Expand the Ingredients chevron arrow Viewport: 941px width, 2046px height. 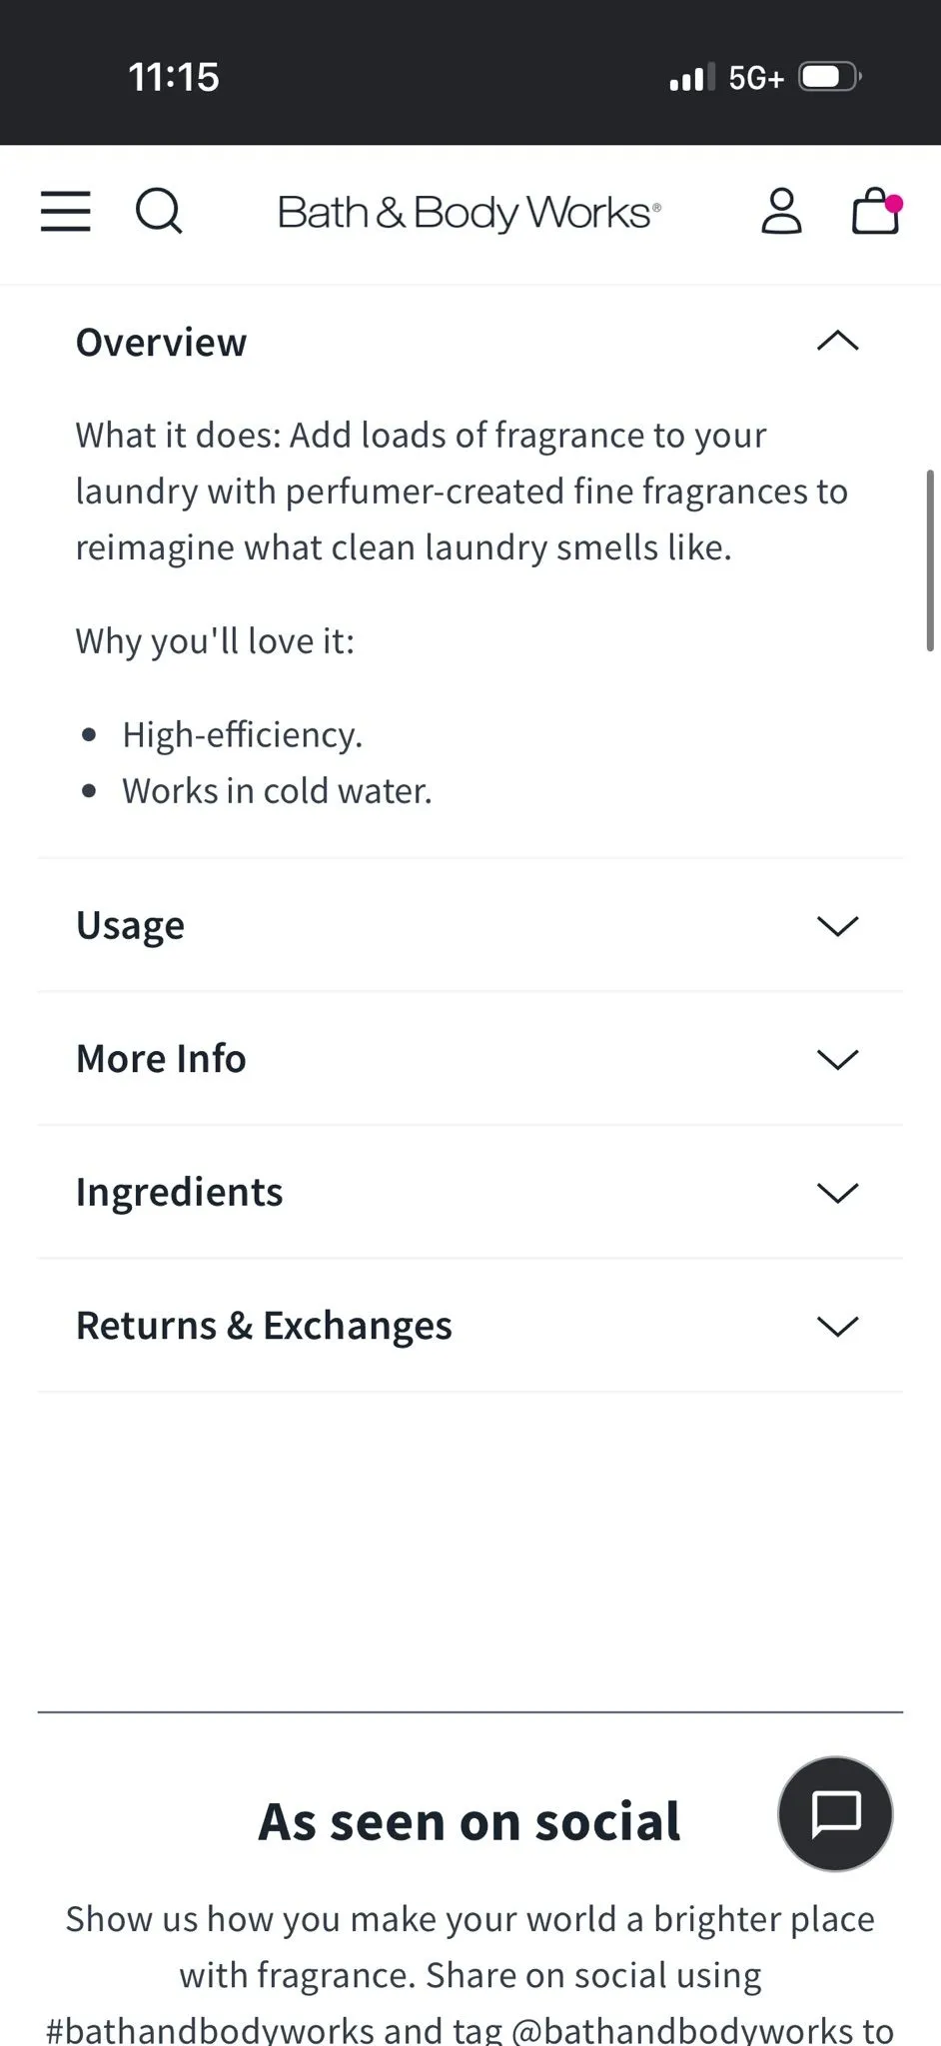[837, 1193]
